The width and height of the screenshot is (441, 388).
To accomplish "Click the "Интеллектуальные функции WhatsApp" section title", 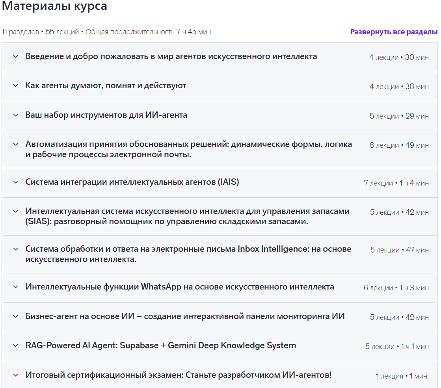I will pyautogui.click(x=180, y=287).
